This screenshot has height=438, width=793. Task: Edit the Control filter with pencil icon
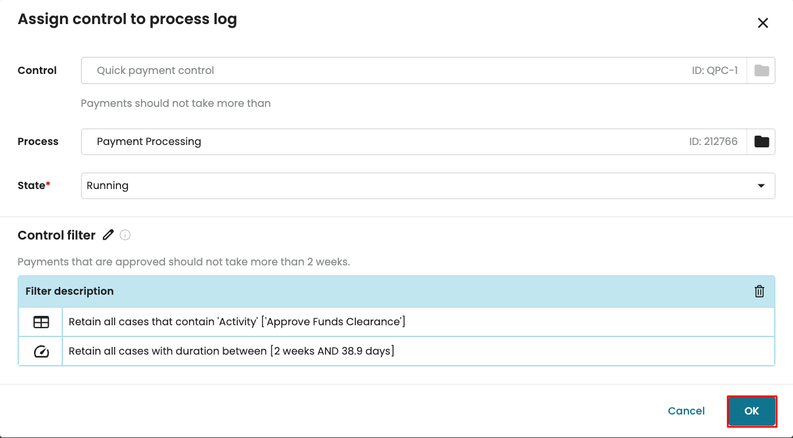click(108, 235)
